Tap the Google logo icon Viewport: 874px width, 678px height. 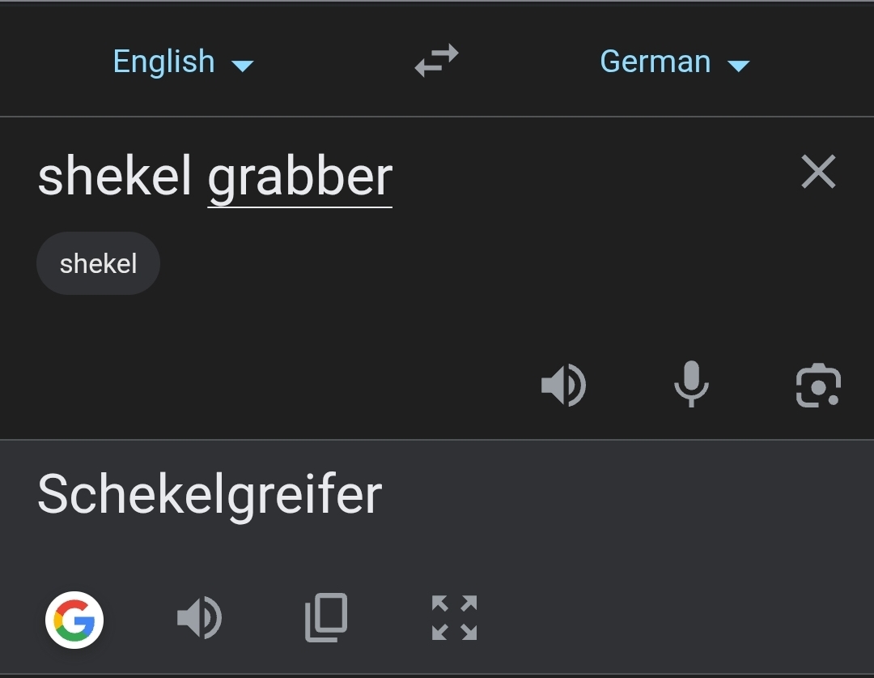74,620
